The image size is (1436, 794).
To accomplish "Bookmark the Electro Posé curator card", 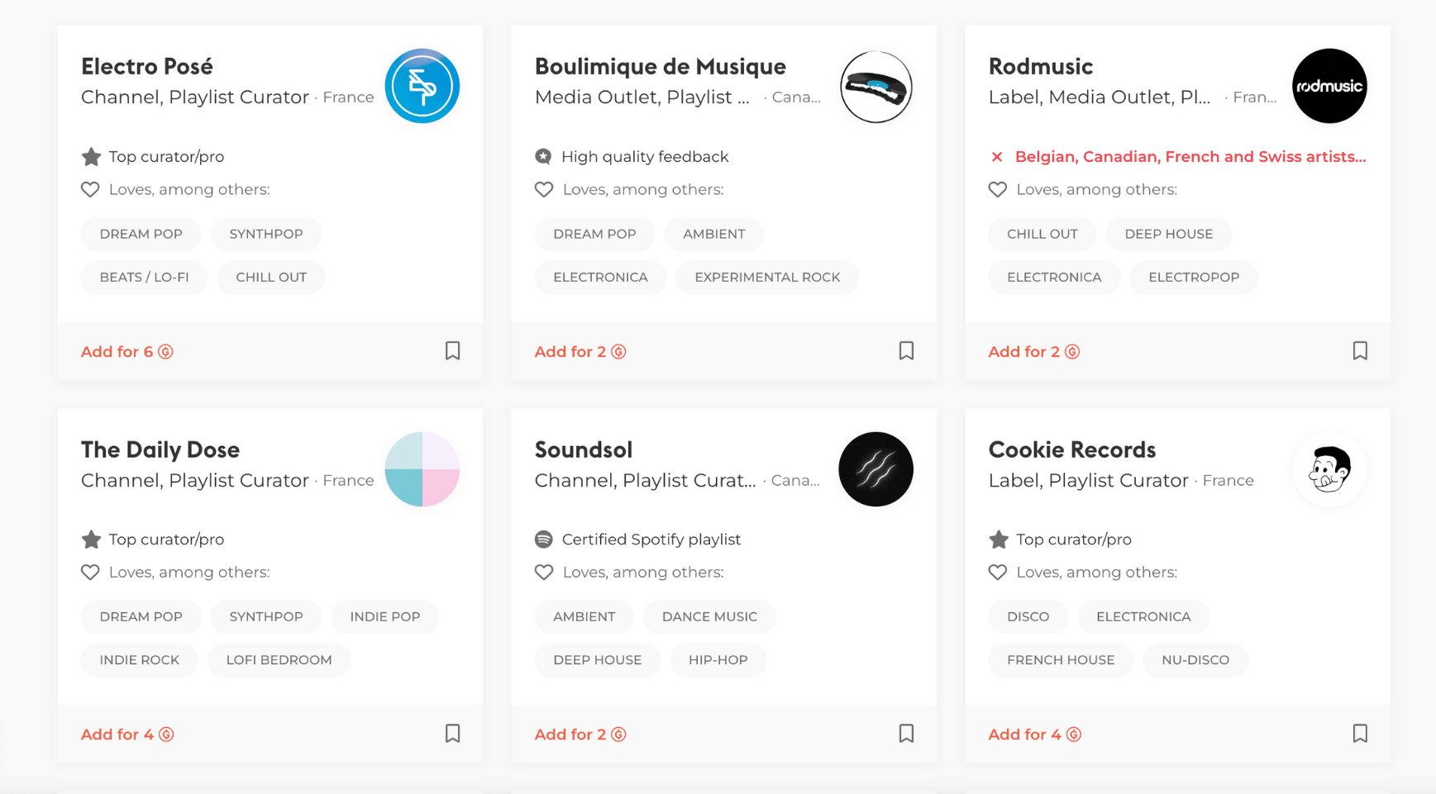I will point(452,350).
